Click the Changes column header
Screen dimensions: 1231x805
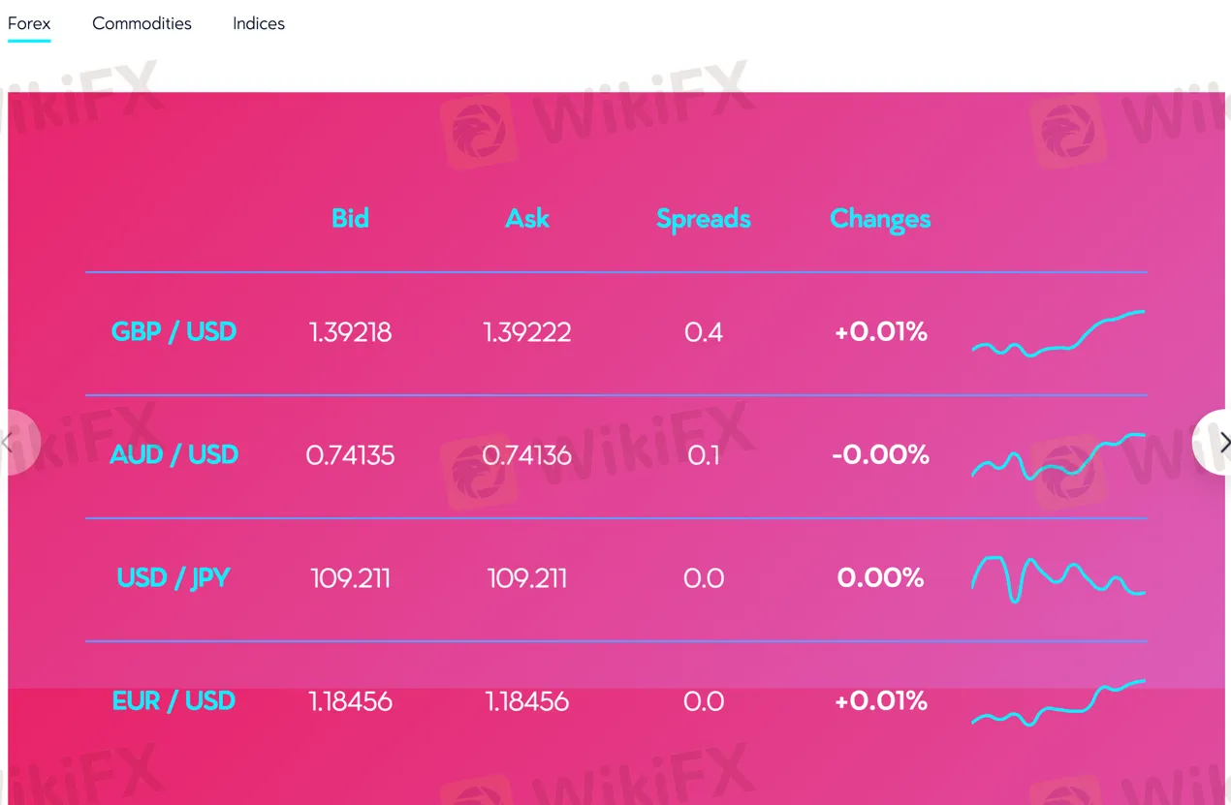point(880,219)
